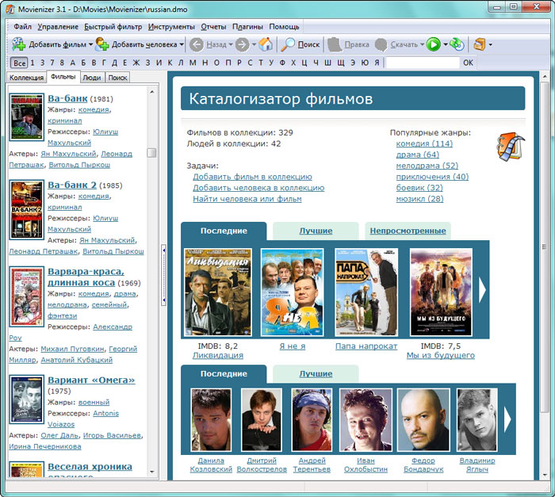This screenshot has width=555, height=497.
Task: Open the Инструменты menu
Action: [171, 27]
